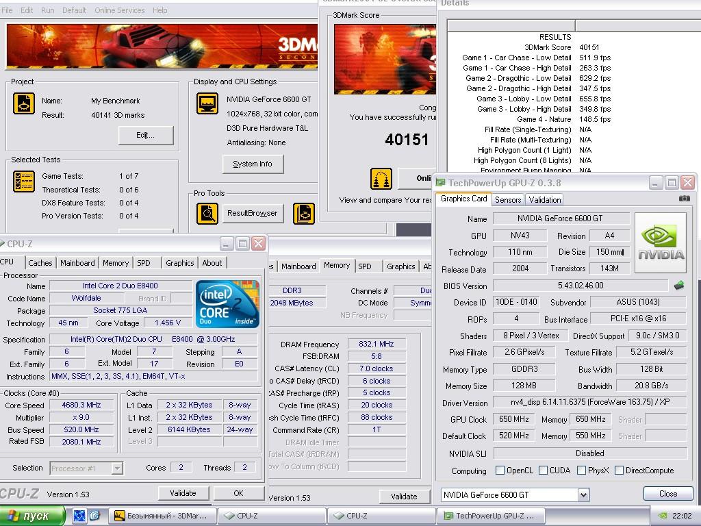Switch to the first CPU-Z taskbar item
The image size is (701, 526).
click(x=272, y=516)
